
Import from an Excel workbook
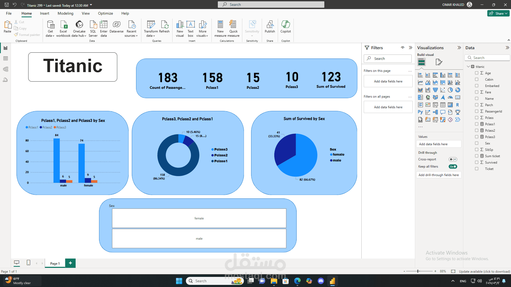(x=63, y=28)
